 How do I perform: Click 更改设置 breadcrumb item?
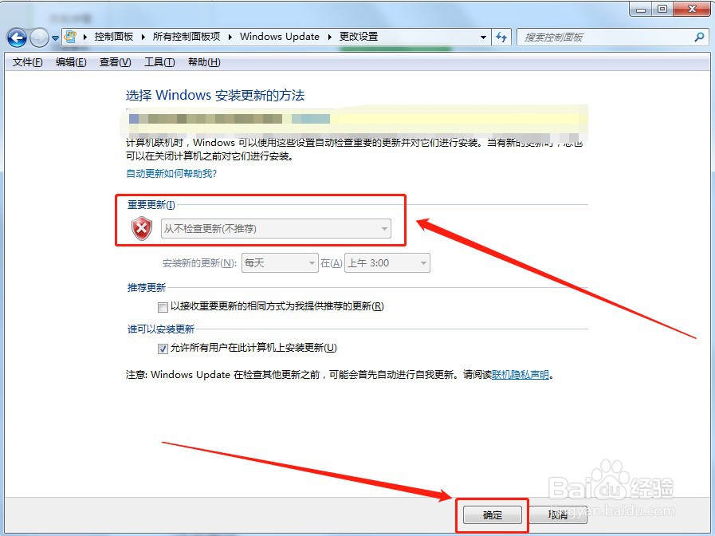coord(359,37)
